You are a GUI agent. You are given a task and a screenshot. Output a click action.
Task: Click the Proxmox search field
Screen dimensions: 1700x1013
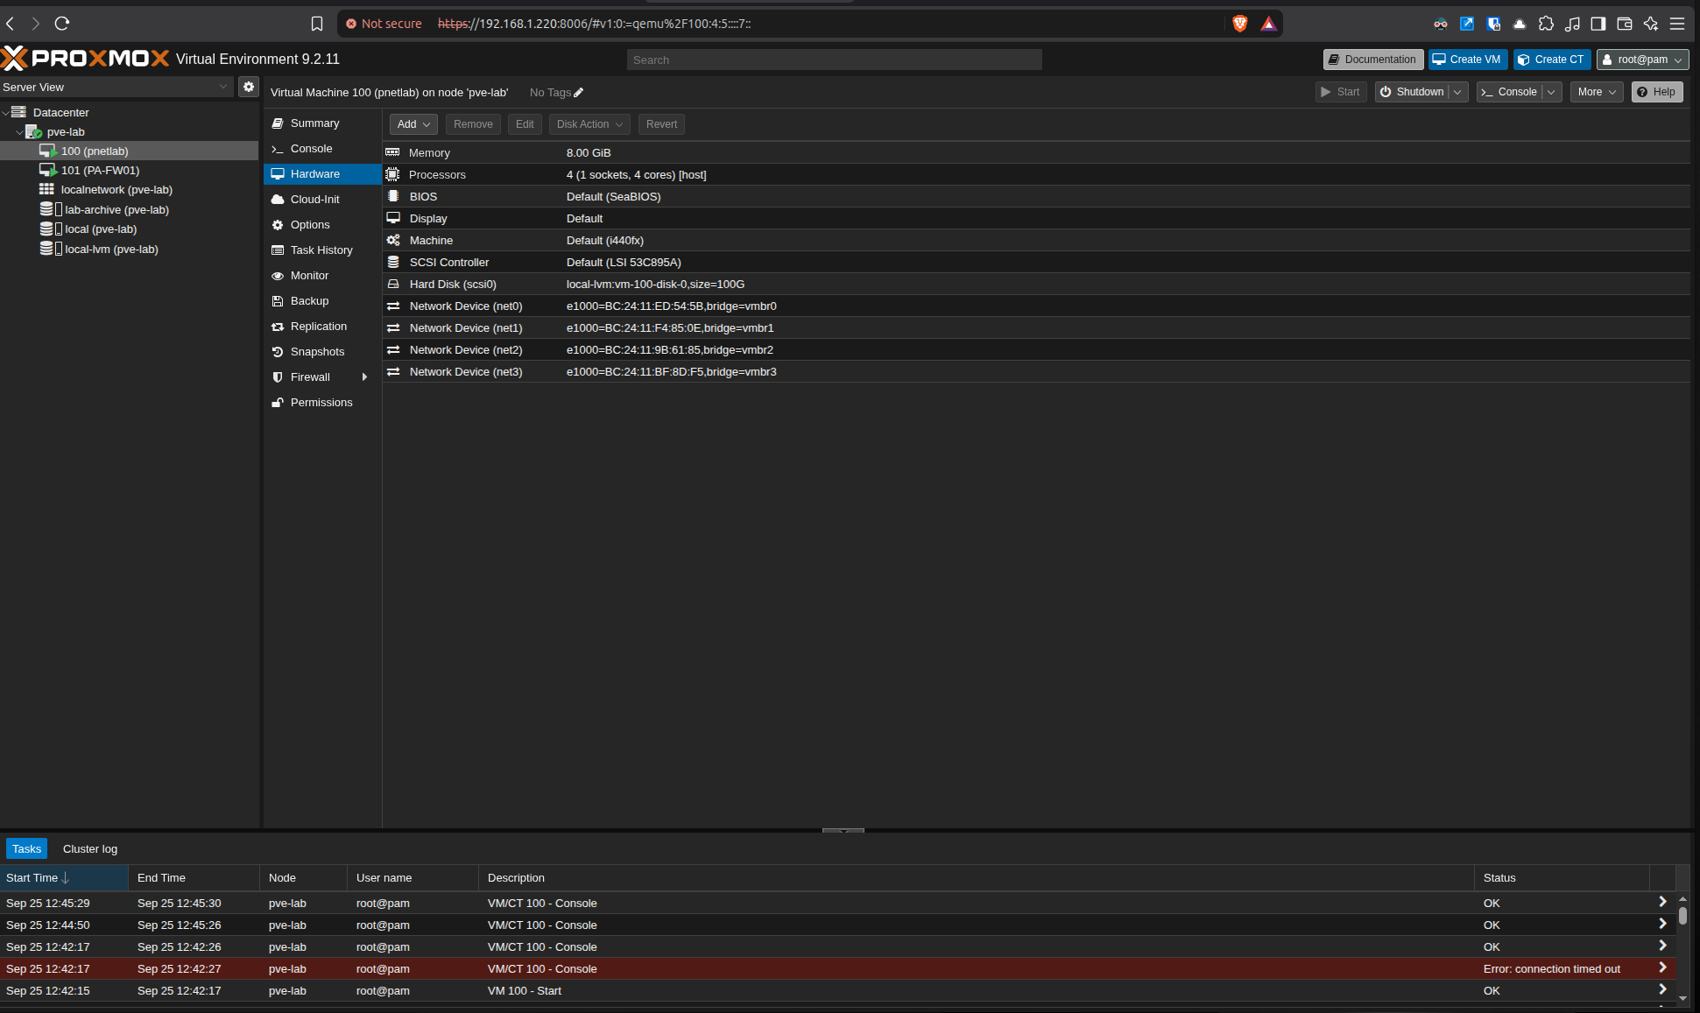pyautogui.click(x=834, y=60)
